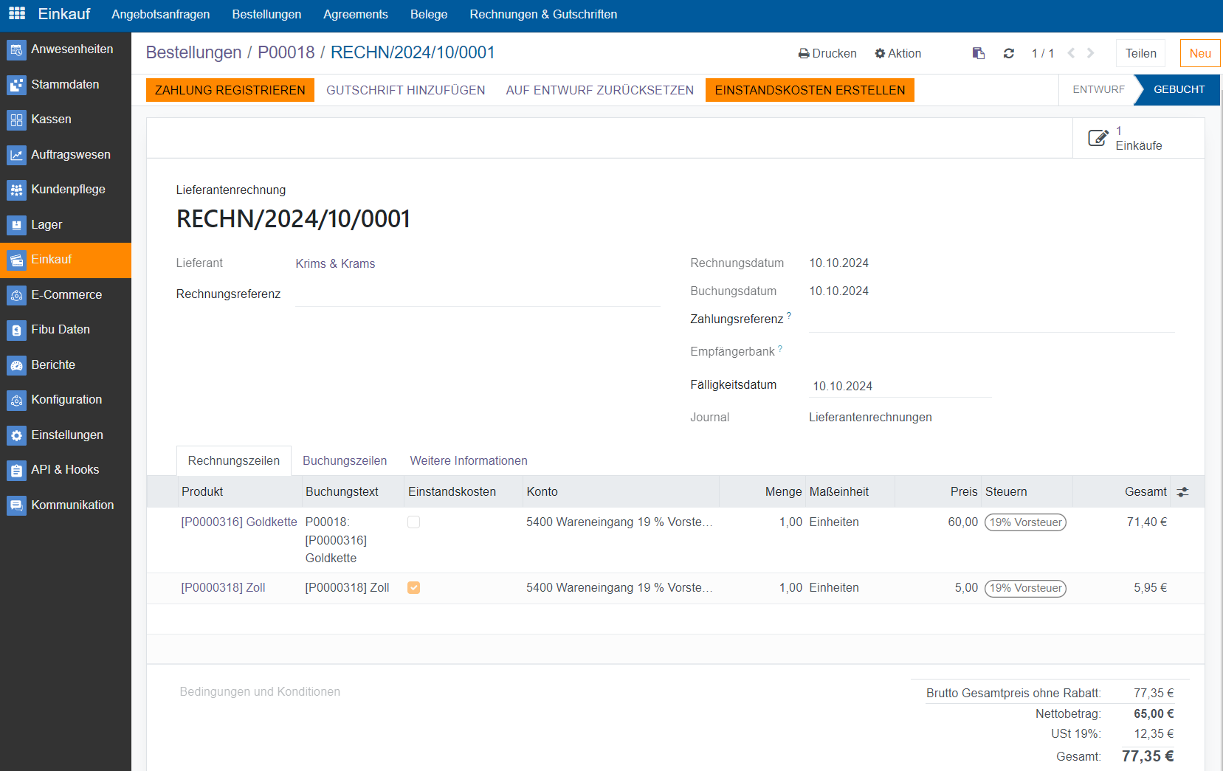The image size is (1223, 771).
Task: Open Einkäufe smart button icon
Action: (x=1098, y=138)
